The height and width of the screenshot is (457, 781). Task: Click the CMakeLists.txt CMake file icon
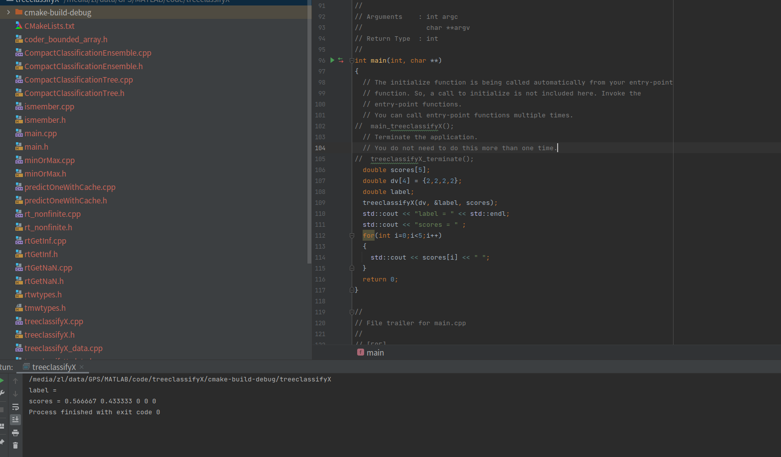19,26
